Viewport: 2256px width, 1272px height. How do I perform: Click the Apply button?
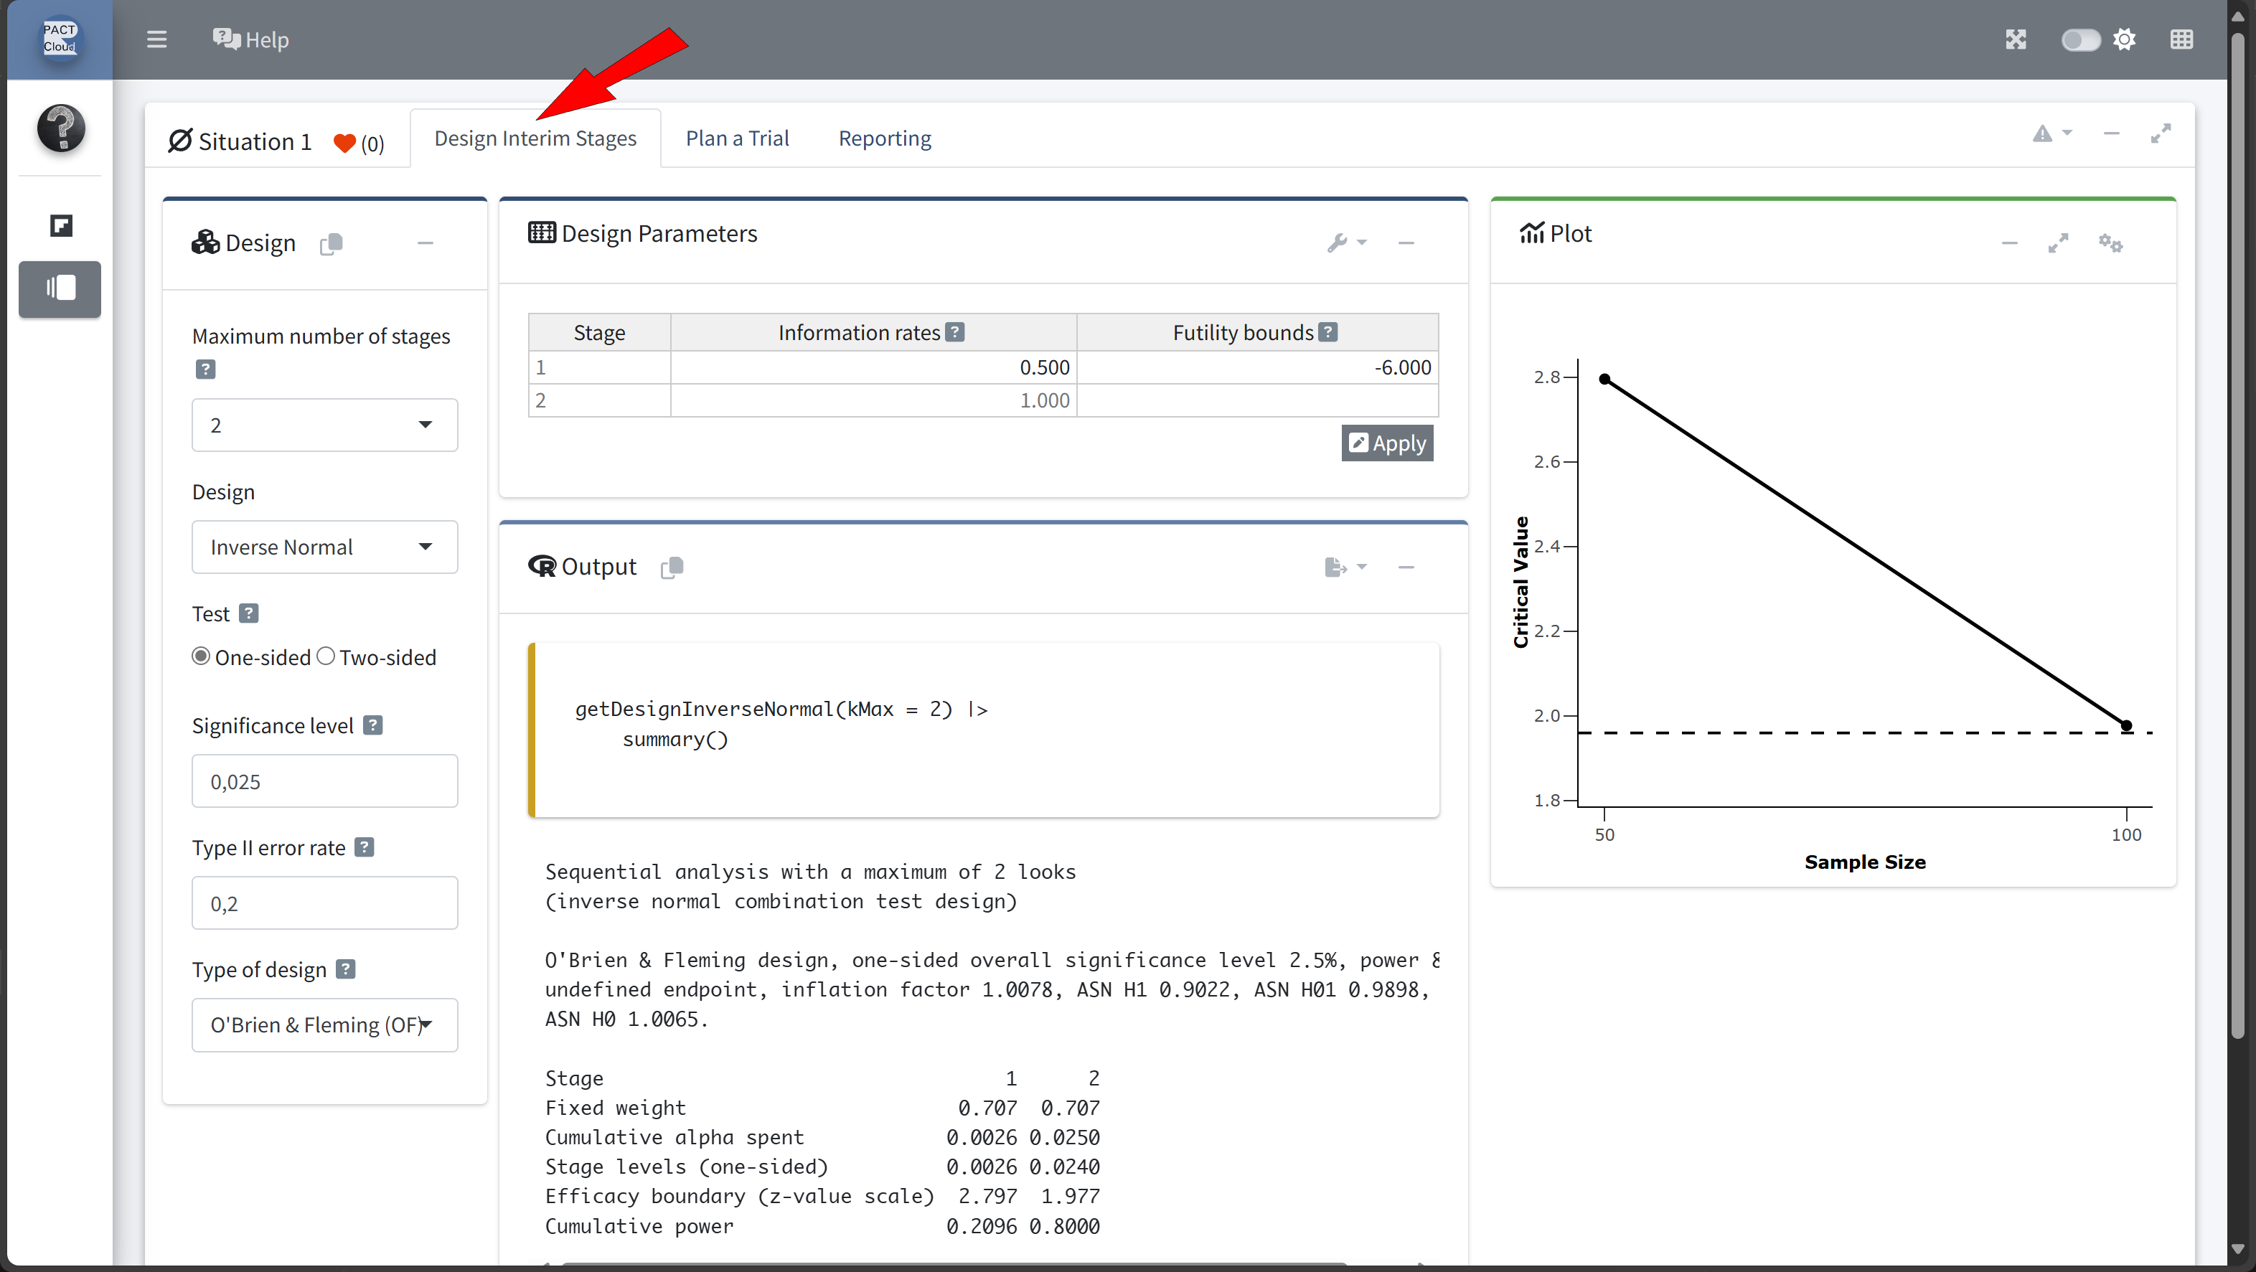[x=1386, y=443]
